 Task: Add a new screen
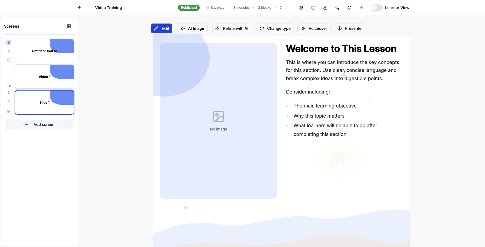click(x=39, y=124)
